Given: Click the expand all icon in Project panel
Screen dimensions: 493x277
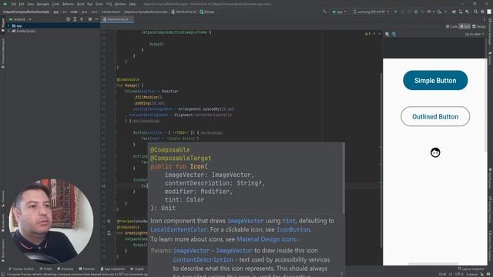Looking at the screenshot, I should [75, 19].
